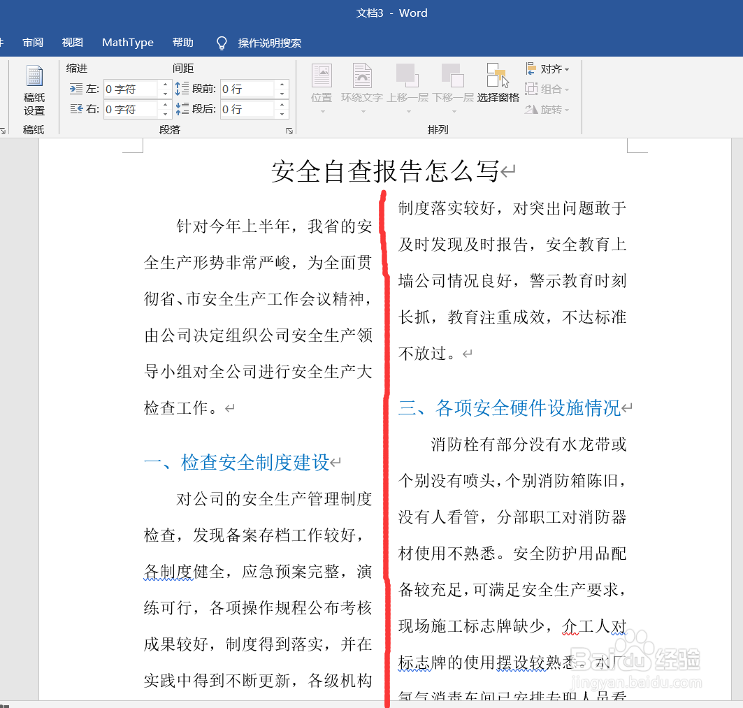Open the 帮助 menu tab
Viewport: 743px width, 708px height.
coord(182,42)
